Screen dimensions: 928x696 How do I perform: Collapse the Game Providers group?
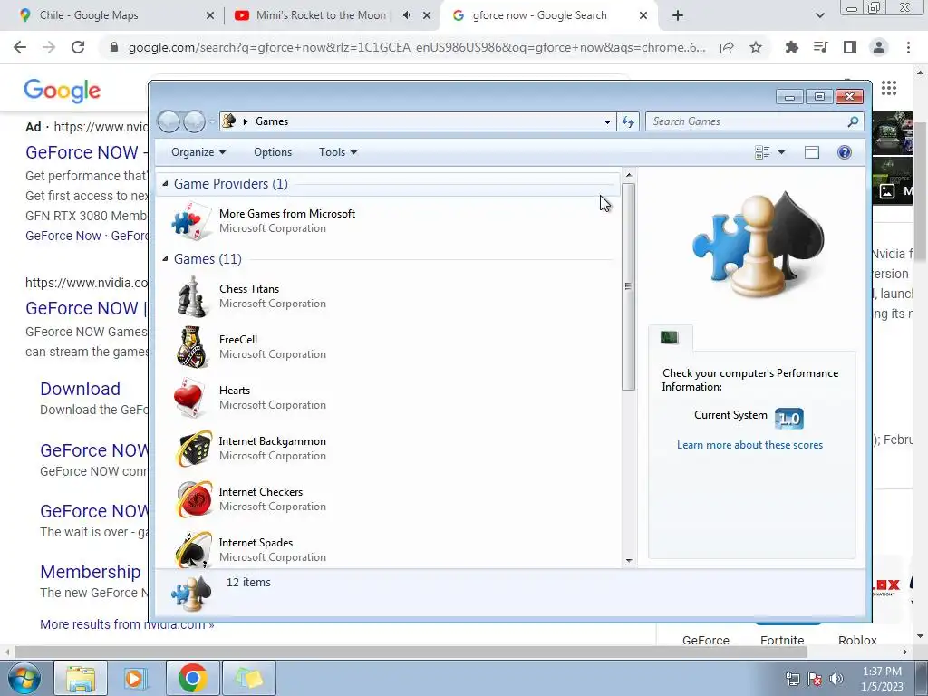click(x=165, y=184)
